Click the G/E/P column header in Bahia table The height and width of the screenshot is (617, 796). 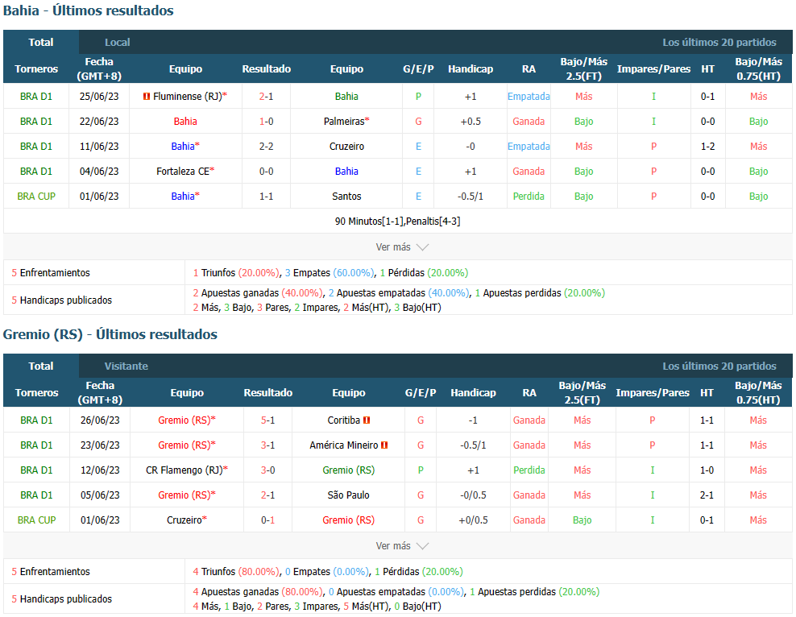click(x=418, y=69)
